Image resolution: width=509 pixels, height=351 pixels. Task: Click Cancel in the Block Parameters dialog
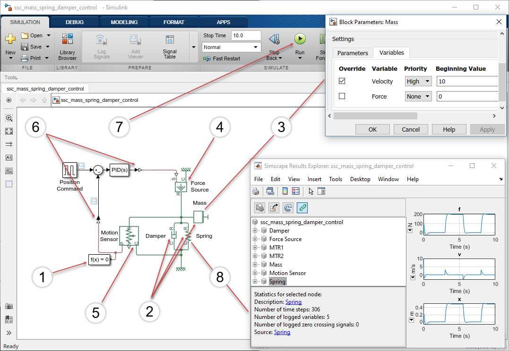411,129
